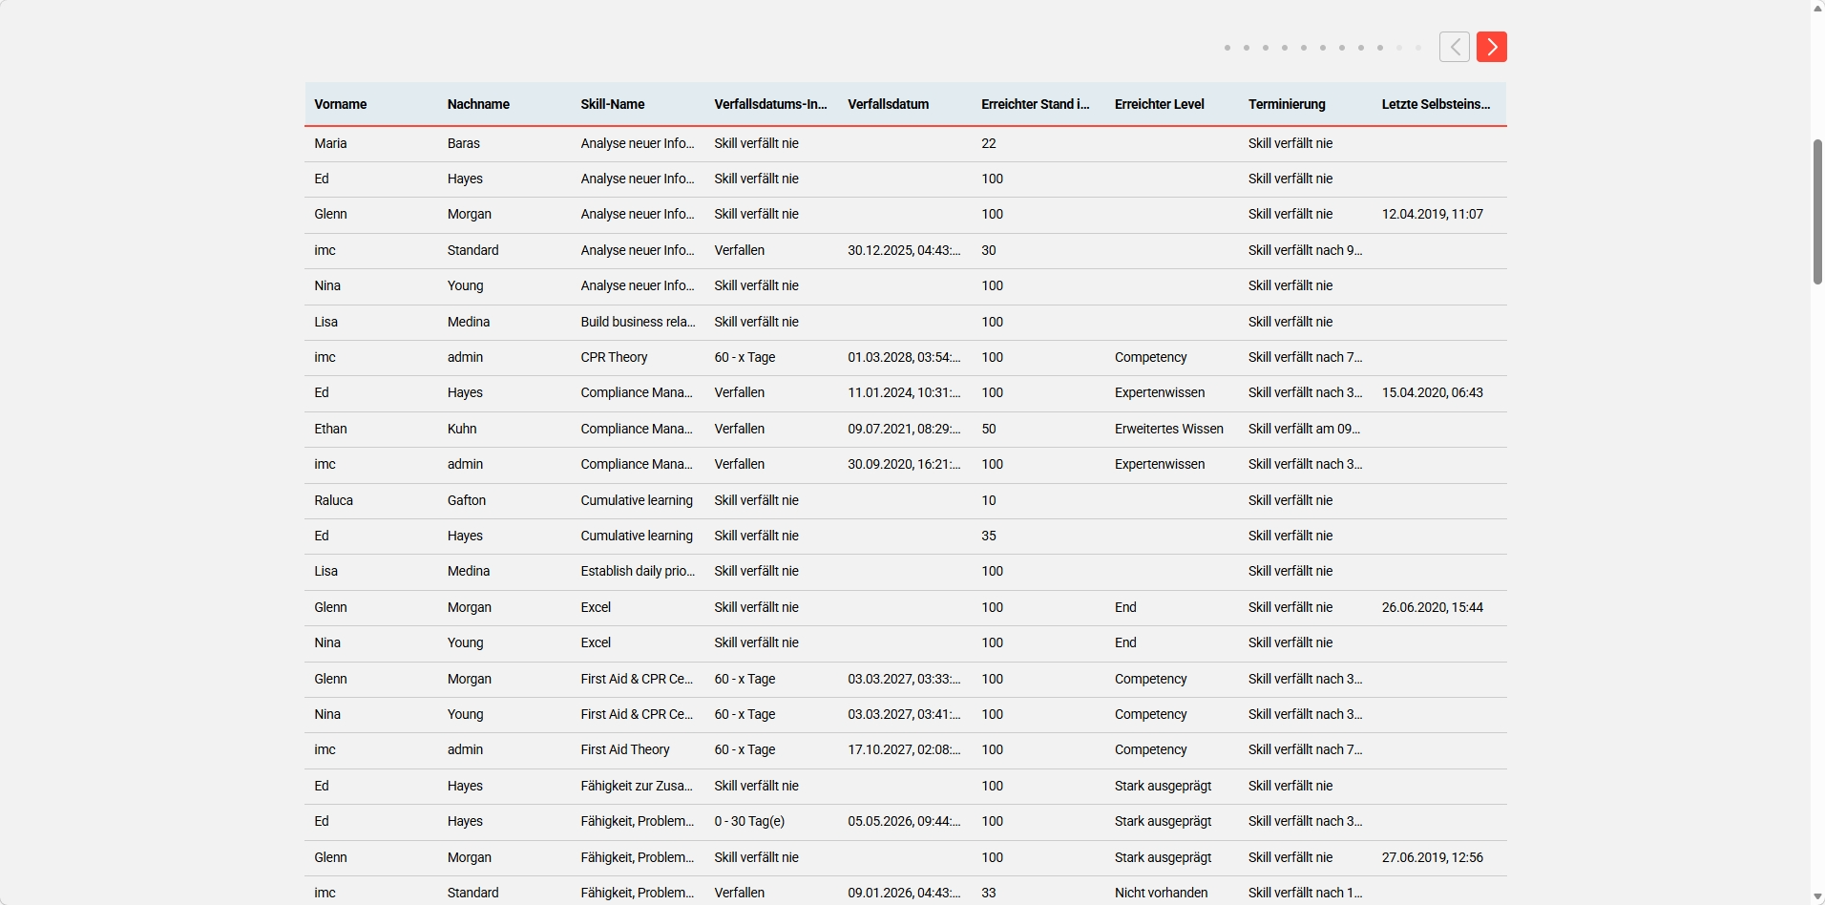Click achieved value 22 in Maria's row
This screenshot has width=1825, height=905.
[x=989, y=143]
